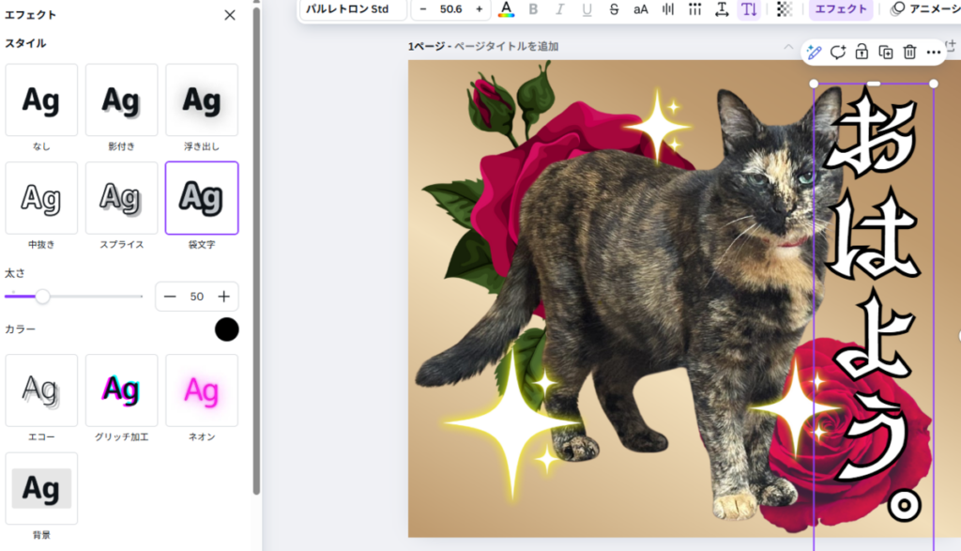
Task: Open the text color picker icon
Action: (507, 9)
